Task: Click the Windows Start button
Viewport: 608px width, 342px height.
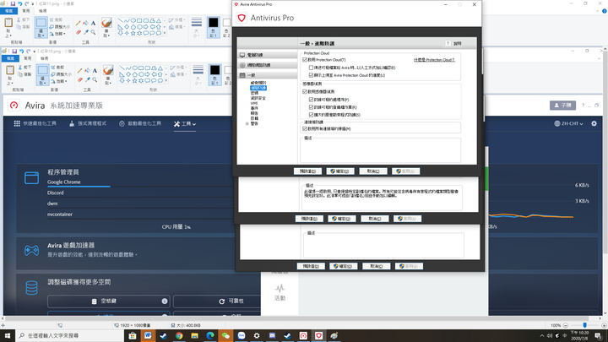Action: [8, 336]
